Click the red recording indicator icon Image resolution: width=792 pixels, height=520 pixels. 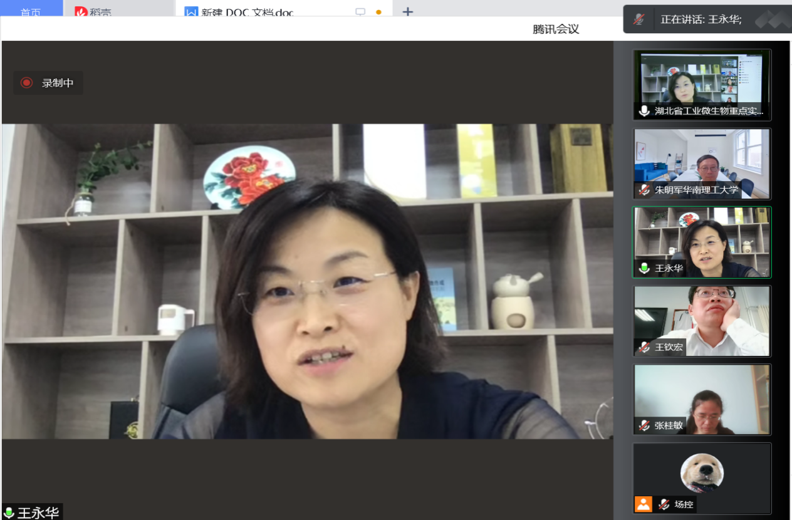point(26,83)
